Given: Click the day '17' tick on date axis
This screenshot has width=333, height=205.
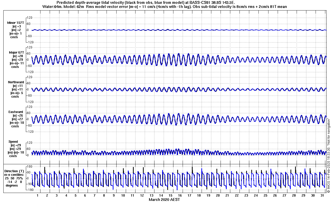Looking at the screenshot, I should [x=189, y=196].
